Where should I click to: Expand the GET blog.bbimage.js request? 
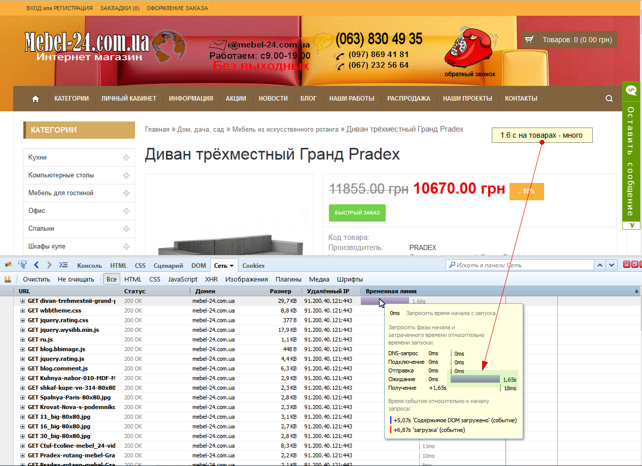(23, 349)
